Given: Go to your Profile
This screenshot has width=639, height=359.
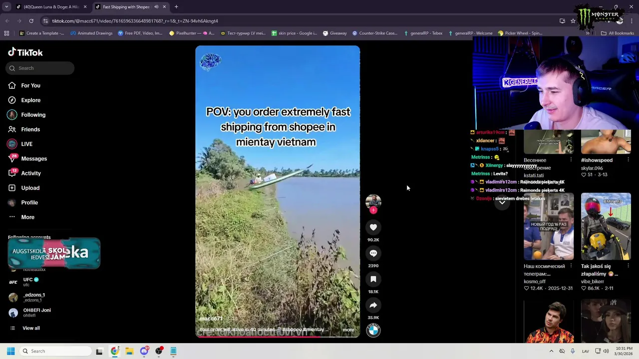Looking at the screenshot, I should coord(29,202).
